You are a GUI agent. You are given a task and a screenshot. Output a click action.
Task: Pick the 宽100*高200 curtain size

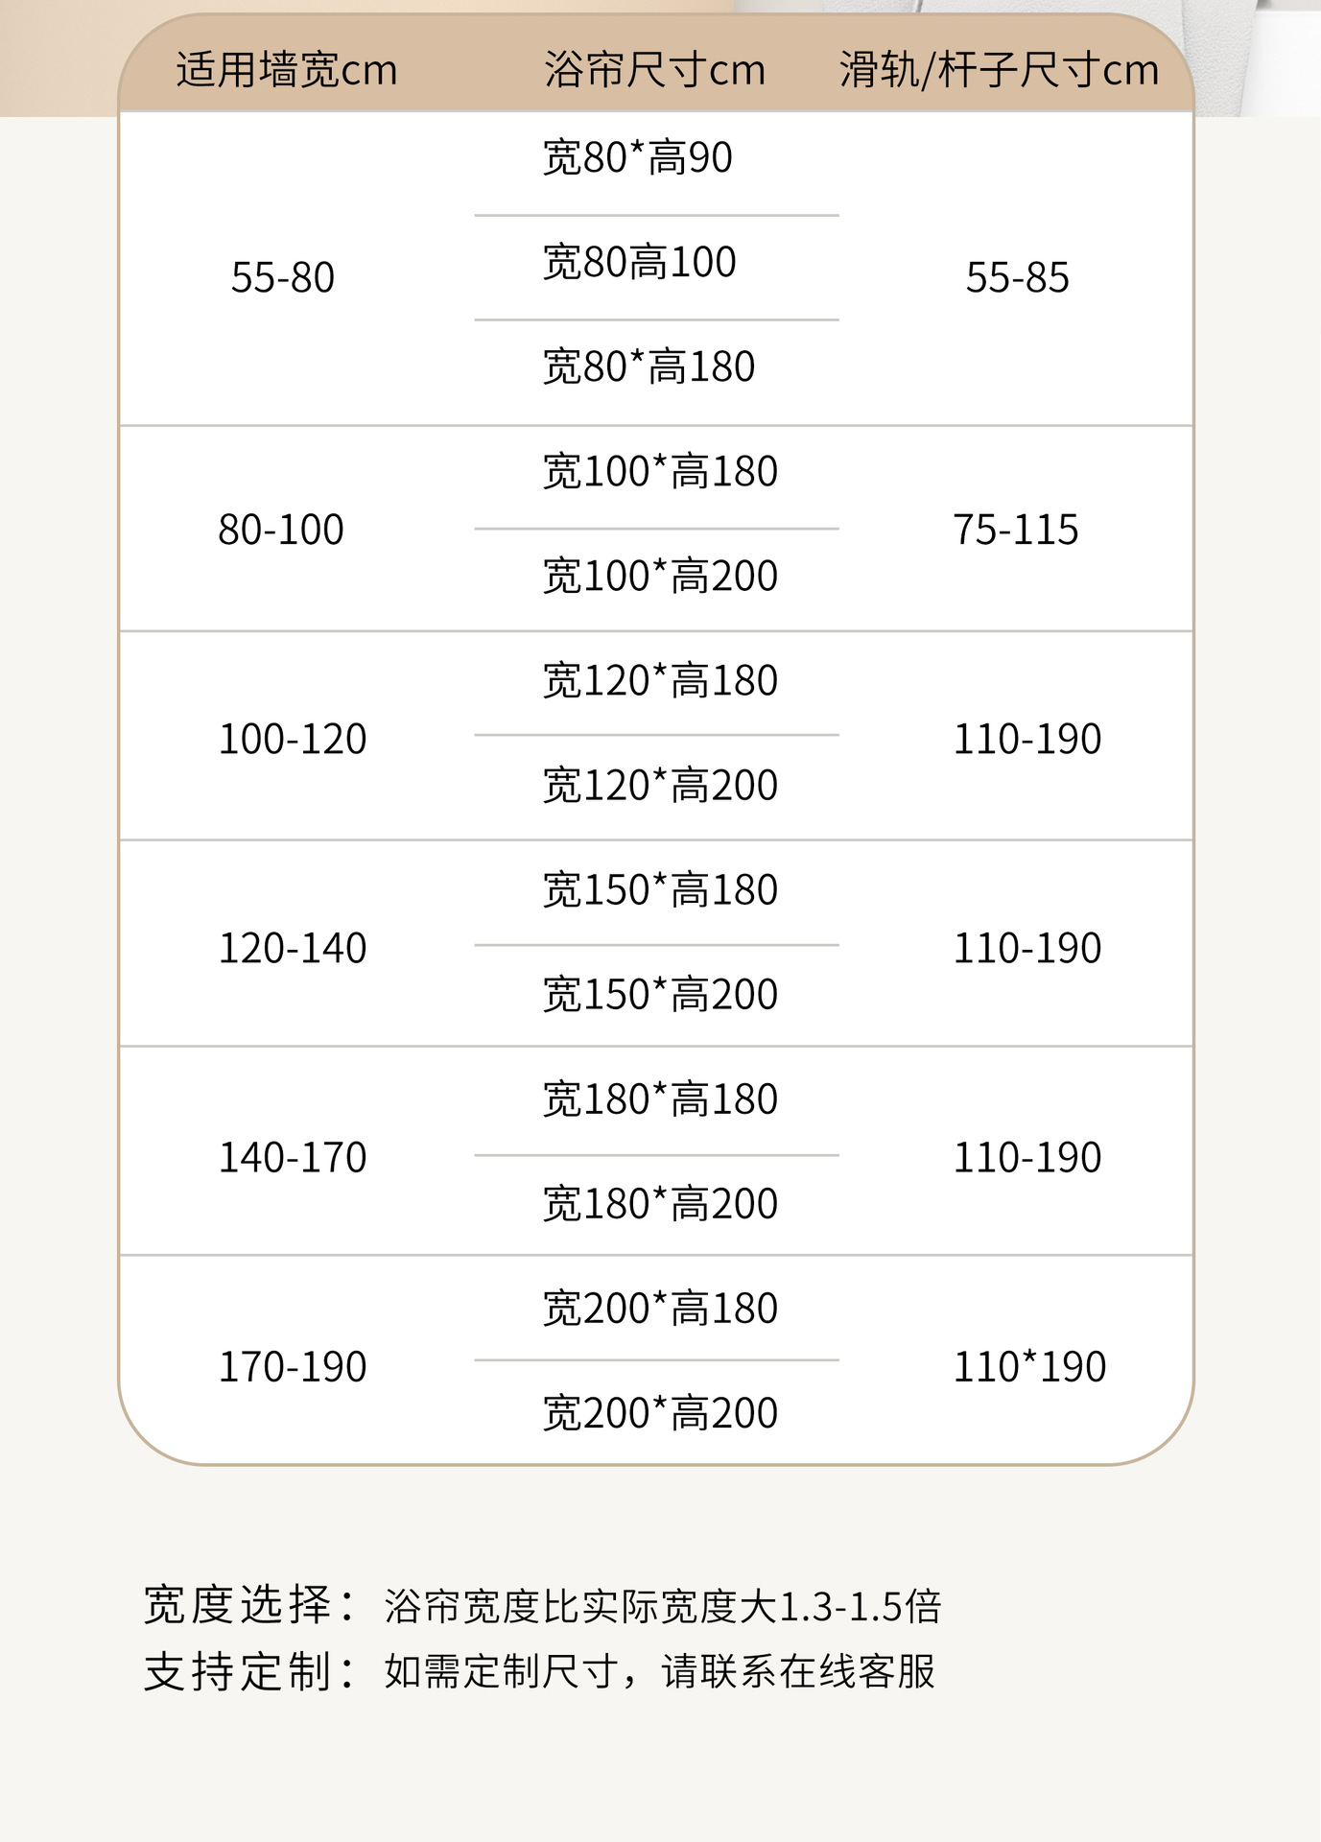(660, 577)
